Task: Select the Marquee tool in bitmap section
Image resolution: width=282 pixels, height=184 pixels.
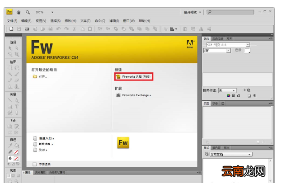Action: pos(10,68)
